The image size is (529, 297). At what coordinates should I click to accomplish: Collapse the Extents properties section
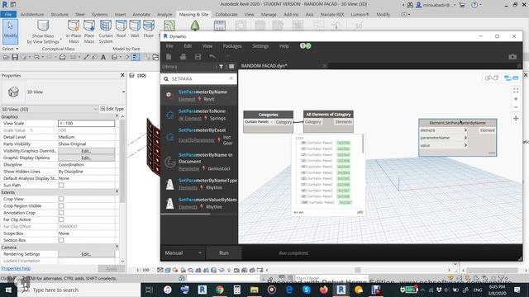[x=117, y=192]
